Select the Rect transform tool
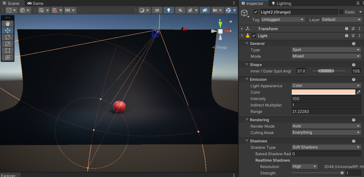The width and height of the screenshot is (364, 177). coord(8,51)
